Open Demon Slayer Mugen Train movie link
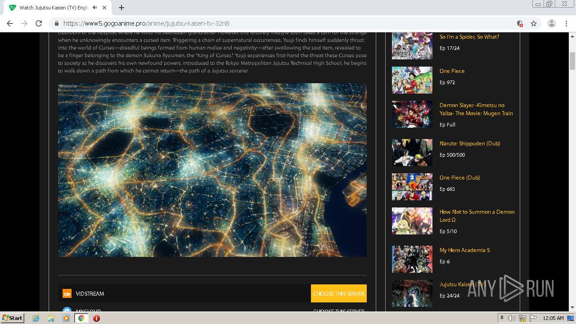The image size is (576, 324). (x=476, y=109)
